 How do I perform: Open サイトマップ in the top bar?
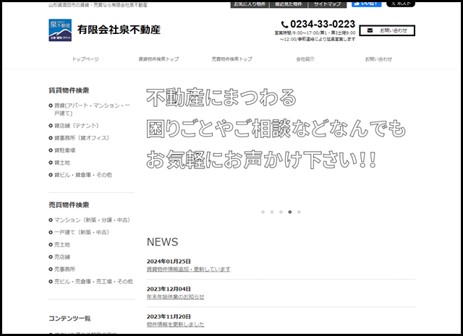327,4
